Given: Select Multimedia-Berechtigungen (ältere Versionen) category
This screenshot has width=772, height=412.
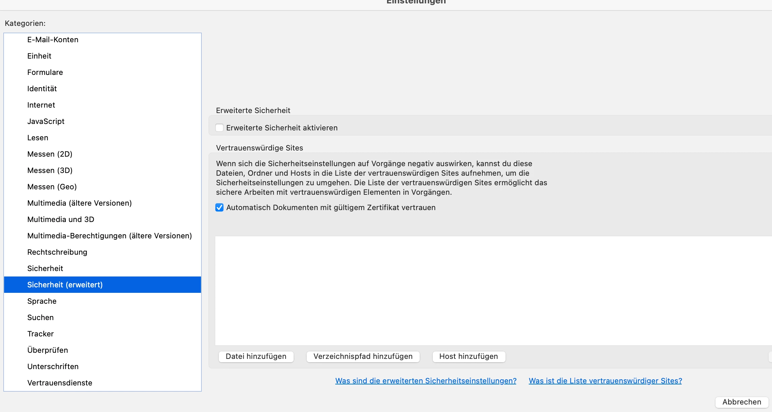Looking at the screenshot, I should coord(109,236).
